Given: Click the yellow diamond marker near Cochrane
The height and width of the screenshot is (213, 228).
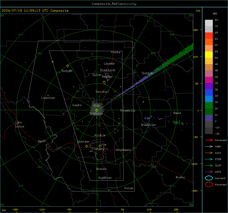Looking at the screenshot, I should coord(87,146).
